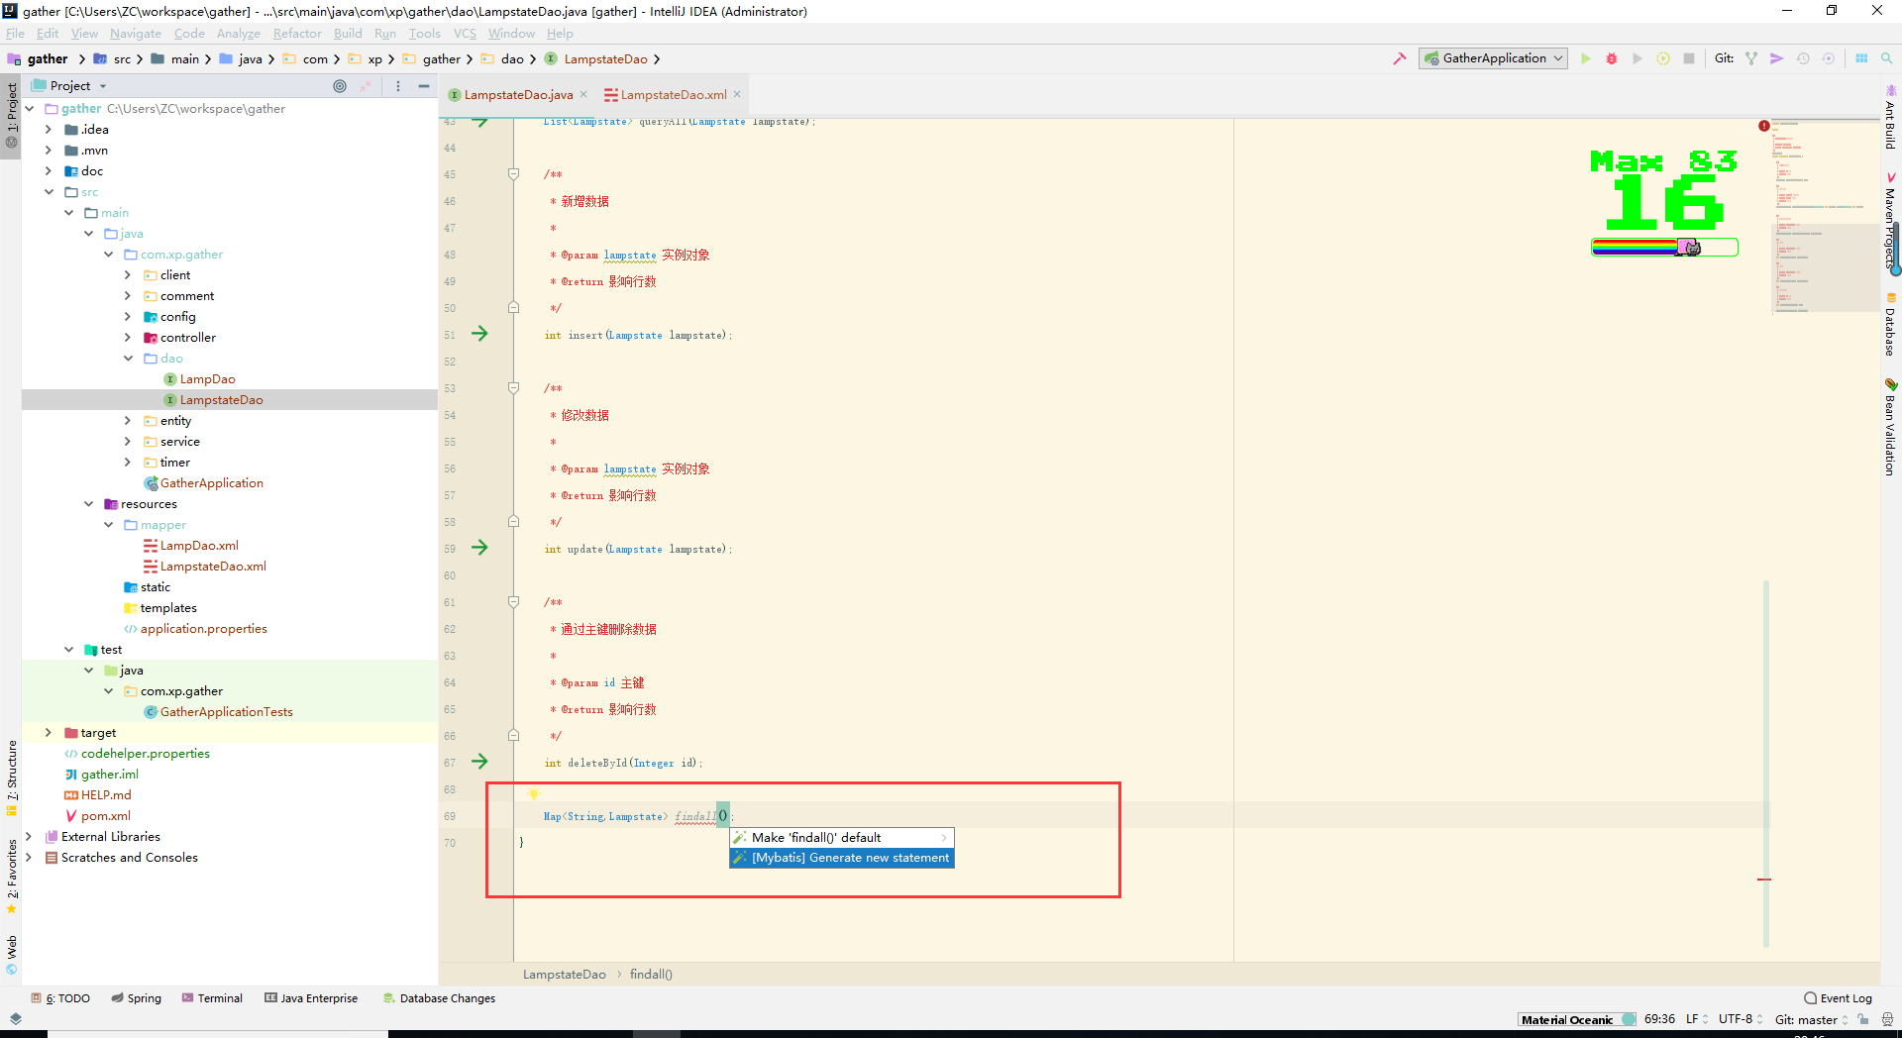The image size is (1902, 1038).
Task: Expand the .idea folder in the tree
Action: click(x=49, y=129)
